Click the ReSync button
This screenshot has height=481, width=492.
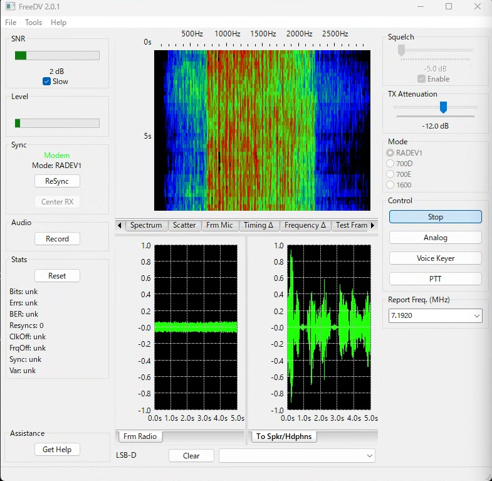tap(57, 181)
